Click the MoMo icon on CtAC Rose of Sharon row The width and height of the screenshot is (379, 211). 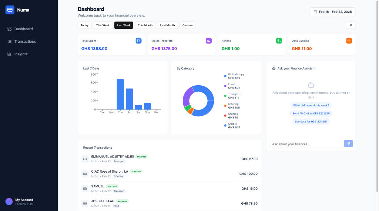click(85, 174)
